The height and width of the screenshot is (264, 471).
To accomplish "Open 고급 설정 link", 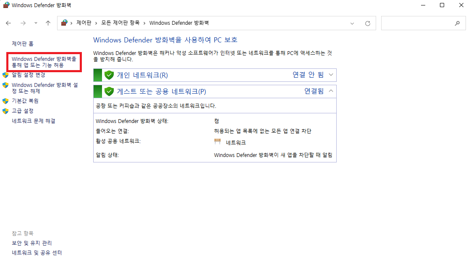I will tap(23, 111).
